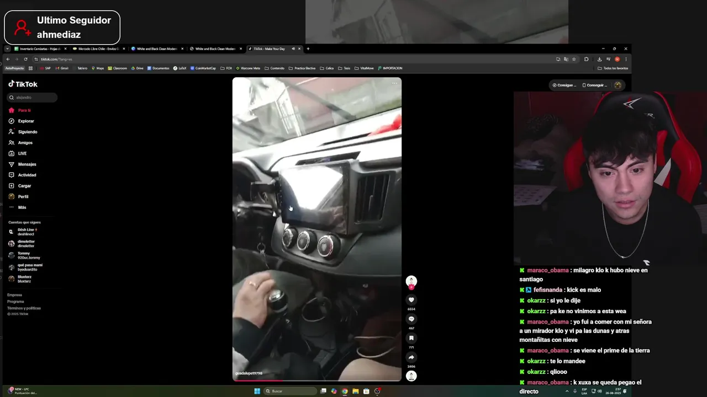Reload the page
The image size is (707, 397).
pyautogui.click(x=25, y=59)
